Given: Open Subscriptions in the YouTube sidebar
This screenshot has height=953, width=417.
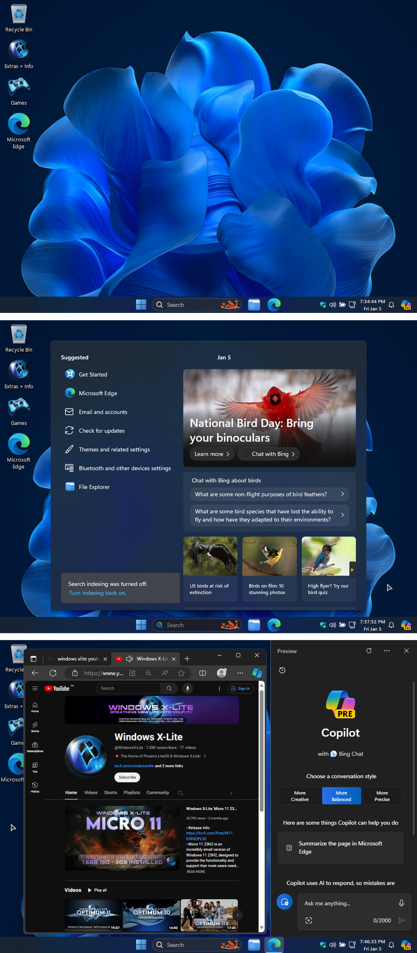Looking at the screenshot, I should tap(35, 747).
